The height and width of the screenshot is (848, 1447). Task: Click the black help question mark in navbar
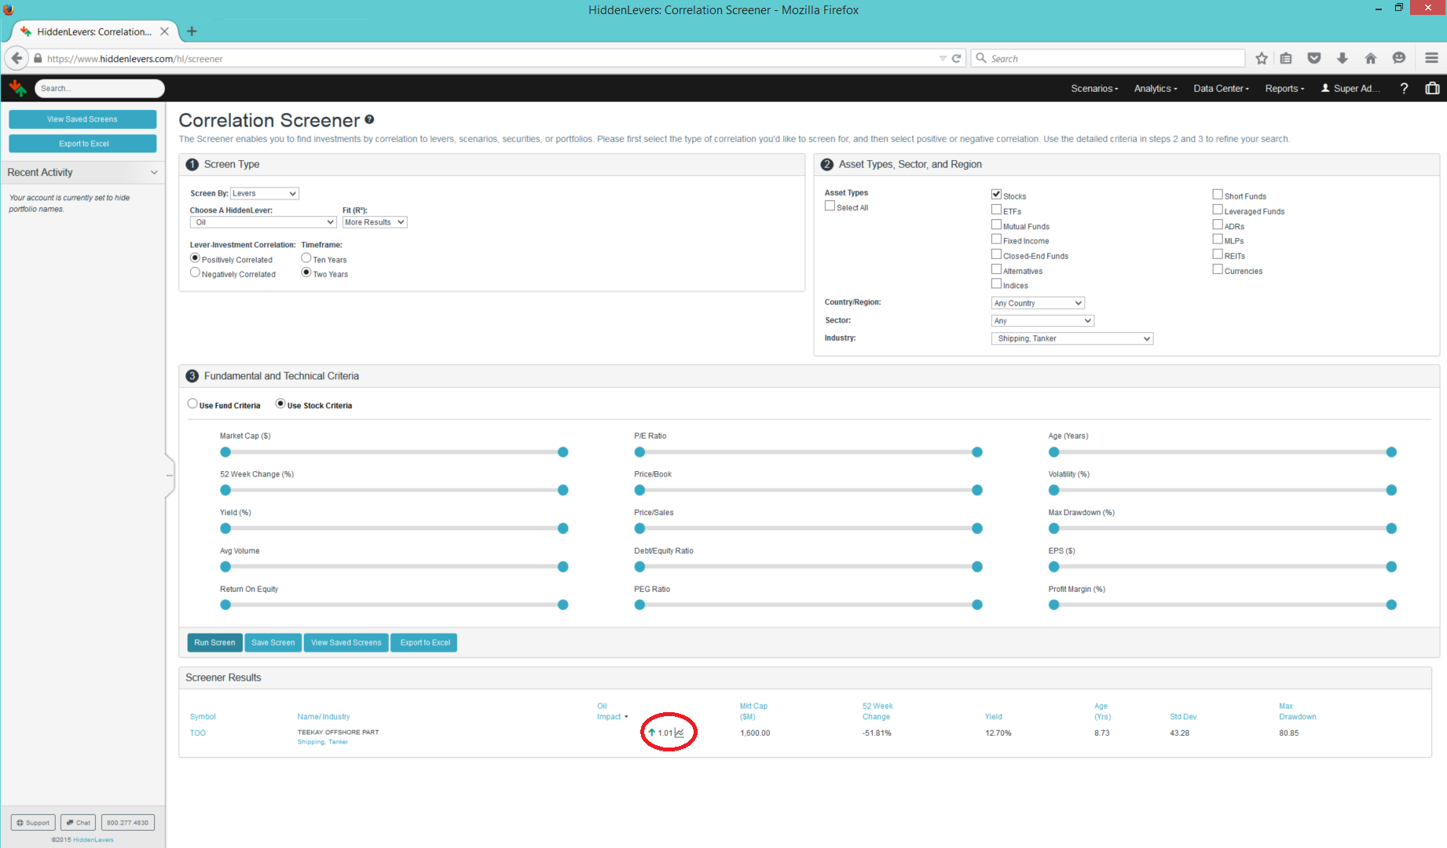click(x=1404, y=89)
